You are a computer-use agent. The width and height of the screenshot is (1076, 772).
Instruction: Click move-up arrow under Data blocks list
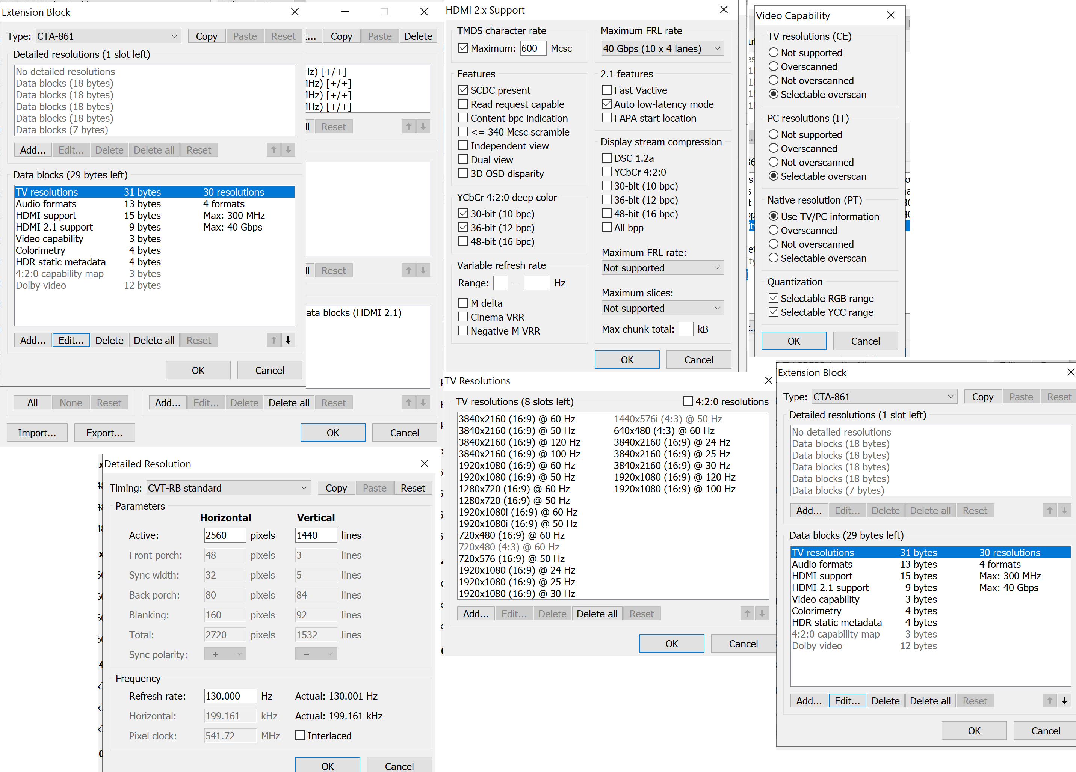(x=273, y=340)
